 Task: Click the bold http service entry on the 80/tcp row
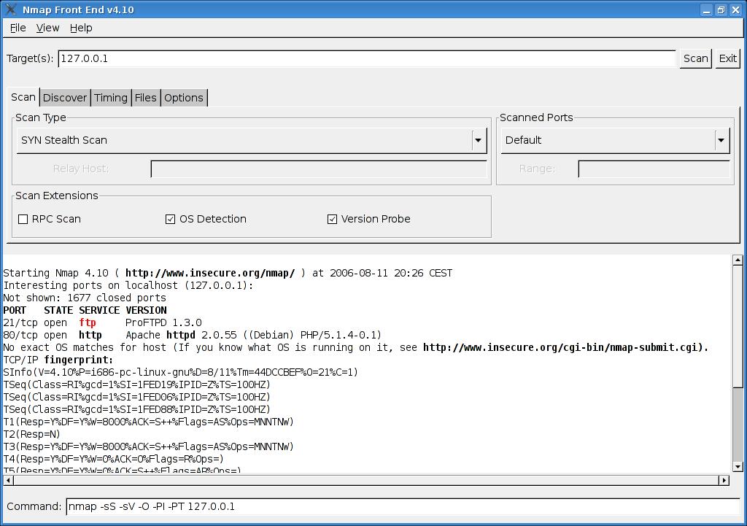(90, 335)
